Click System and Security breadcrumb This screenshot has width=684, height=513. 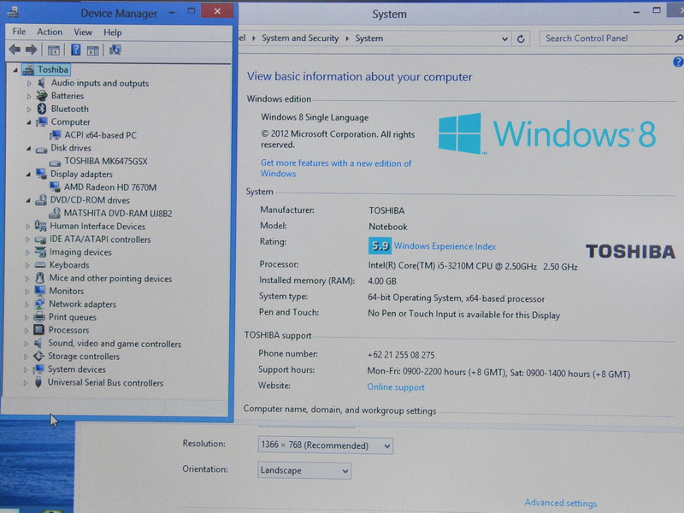[x=300, y=38]
